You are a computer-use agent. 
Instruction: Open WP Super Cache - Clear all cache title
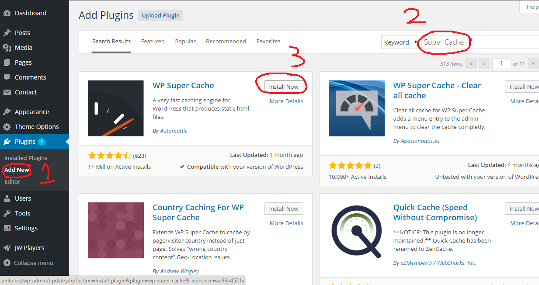[437, 90]
